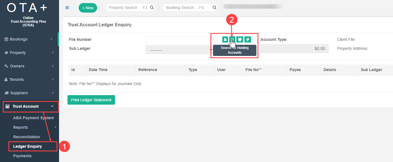Expand the Bookings menu chevron
393x162 pixels.
52,39
